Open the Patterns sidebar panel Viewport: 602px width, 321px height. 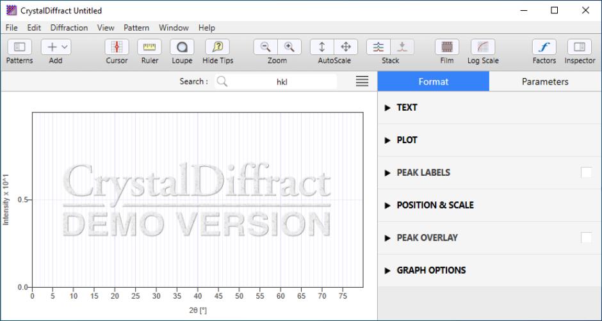[x=19, y=47]
